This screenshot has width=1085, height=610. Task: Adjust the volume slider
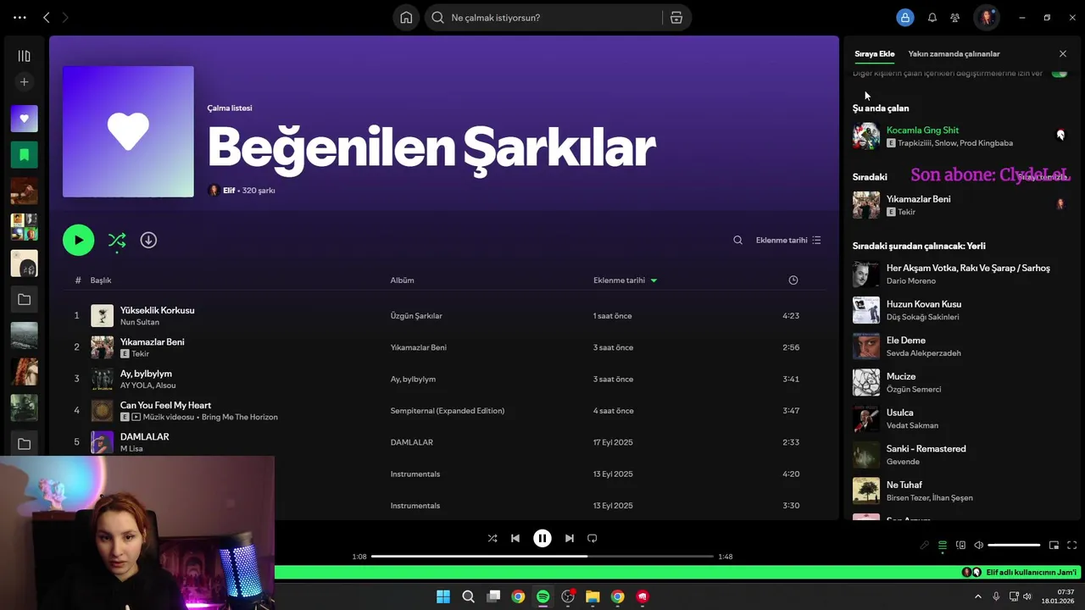[1014, 546]
